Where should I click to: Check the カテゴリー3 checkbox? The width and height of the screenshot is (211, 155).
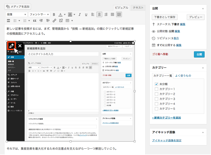click(x=156, y=99)
